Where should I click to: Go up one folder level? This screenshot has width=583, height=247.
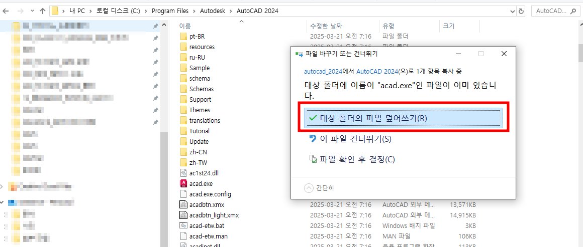pyautogui.click(x=42, y=11)
